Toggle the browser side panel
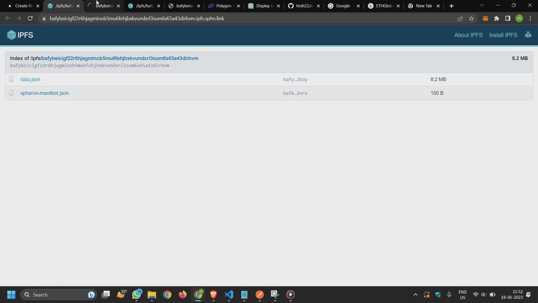Image resolution: width=538 pixels, height=303 pixels. coord(508,19)
